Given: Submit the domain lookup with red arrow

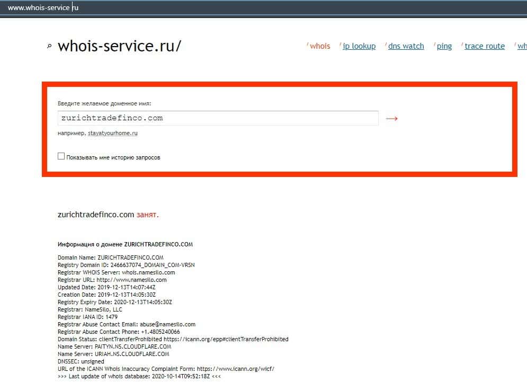Looking at the screenshot, I should coord(391,118).
